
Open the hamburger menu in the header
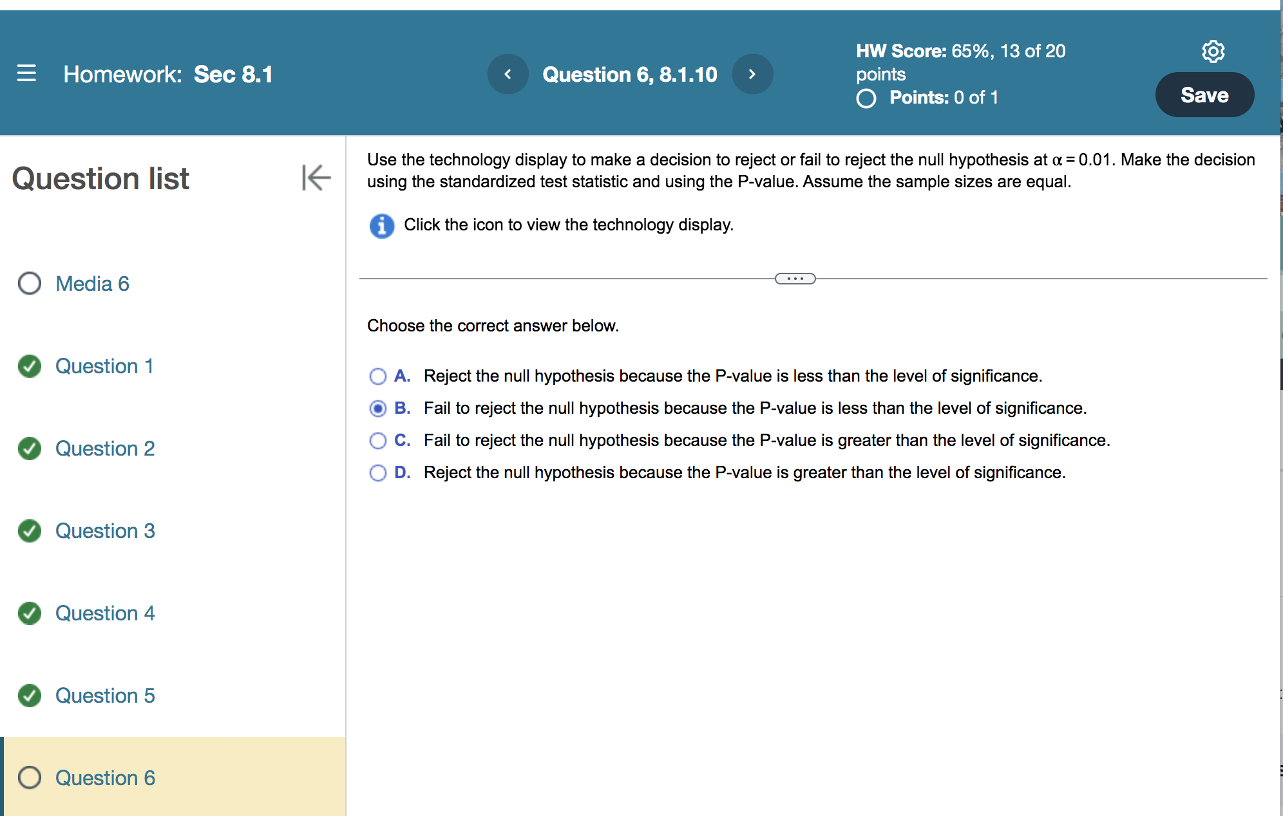point(26,74)
